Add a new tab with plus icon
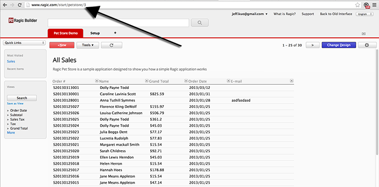The height and width of the screenshot is (187, 379). pos(115,33)
